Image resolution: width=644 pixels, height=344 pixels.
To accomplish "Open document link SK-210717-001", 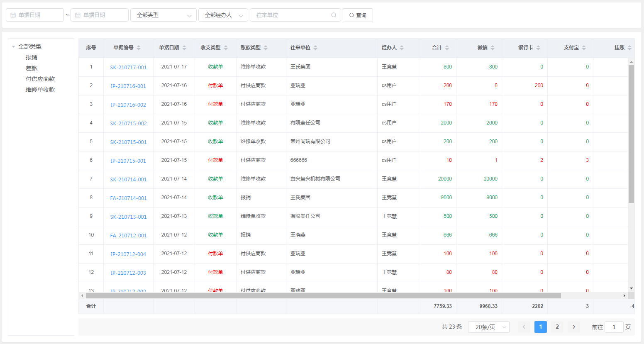I will pyautogui.click(x=128, y=67).
